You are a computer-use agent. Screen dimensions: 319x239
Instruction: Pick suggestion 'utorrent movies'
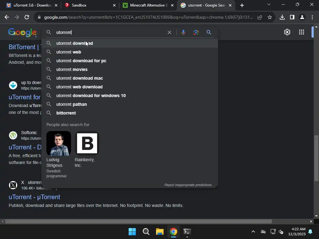tap(130, 69)
